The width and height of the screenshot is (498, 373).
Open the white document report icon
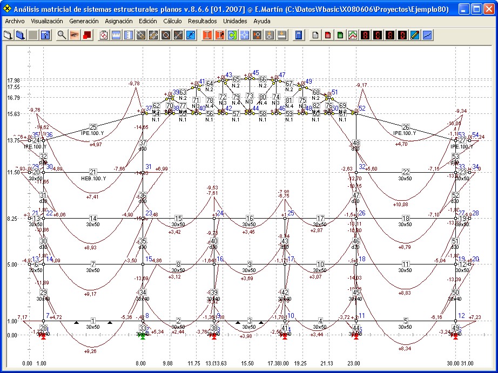point(316,36)
